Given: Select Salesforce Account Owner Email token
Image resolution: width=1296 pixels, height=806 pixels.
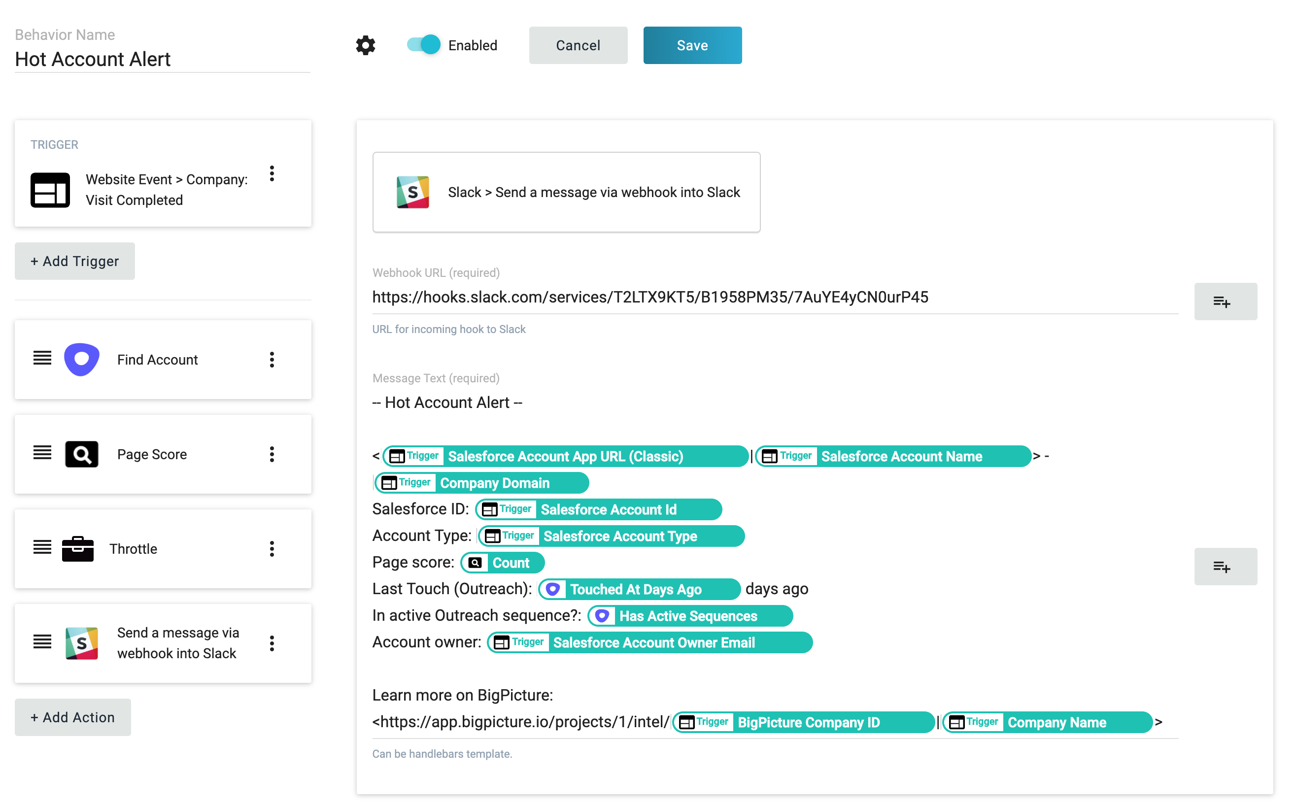Looking at the screenshot, I should (x=650, y=643).
